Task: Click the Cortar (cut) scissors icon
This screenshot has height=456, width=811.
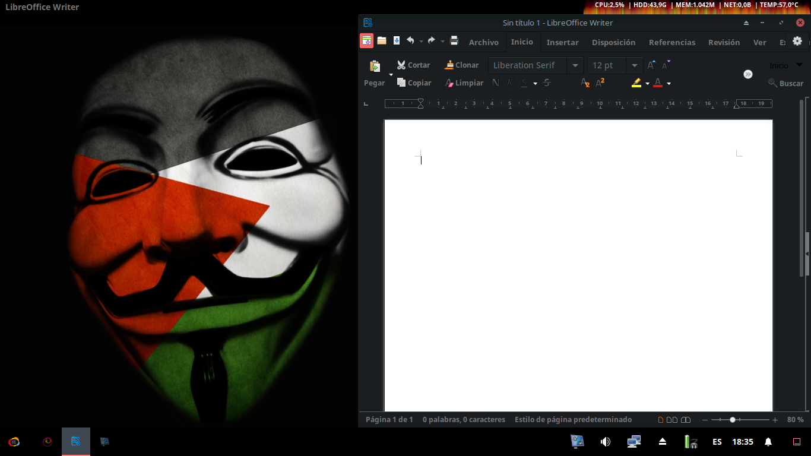Action: pyautogui.click(x=401, y=65)
